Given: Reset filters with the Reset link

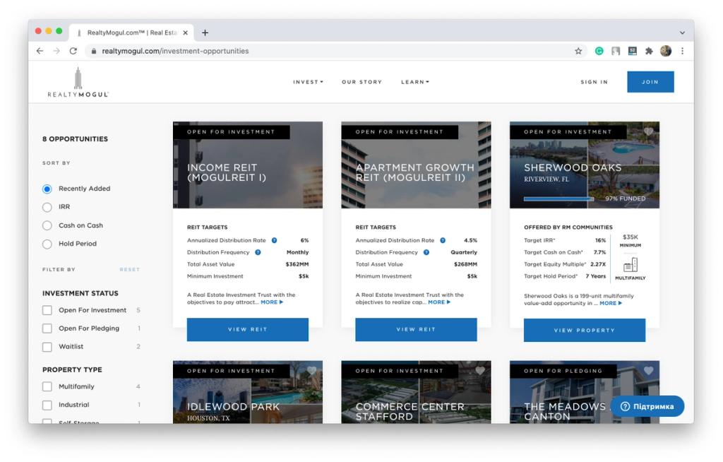Looking at the screenshot, I should pos(130,270).
